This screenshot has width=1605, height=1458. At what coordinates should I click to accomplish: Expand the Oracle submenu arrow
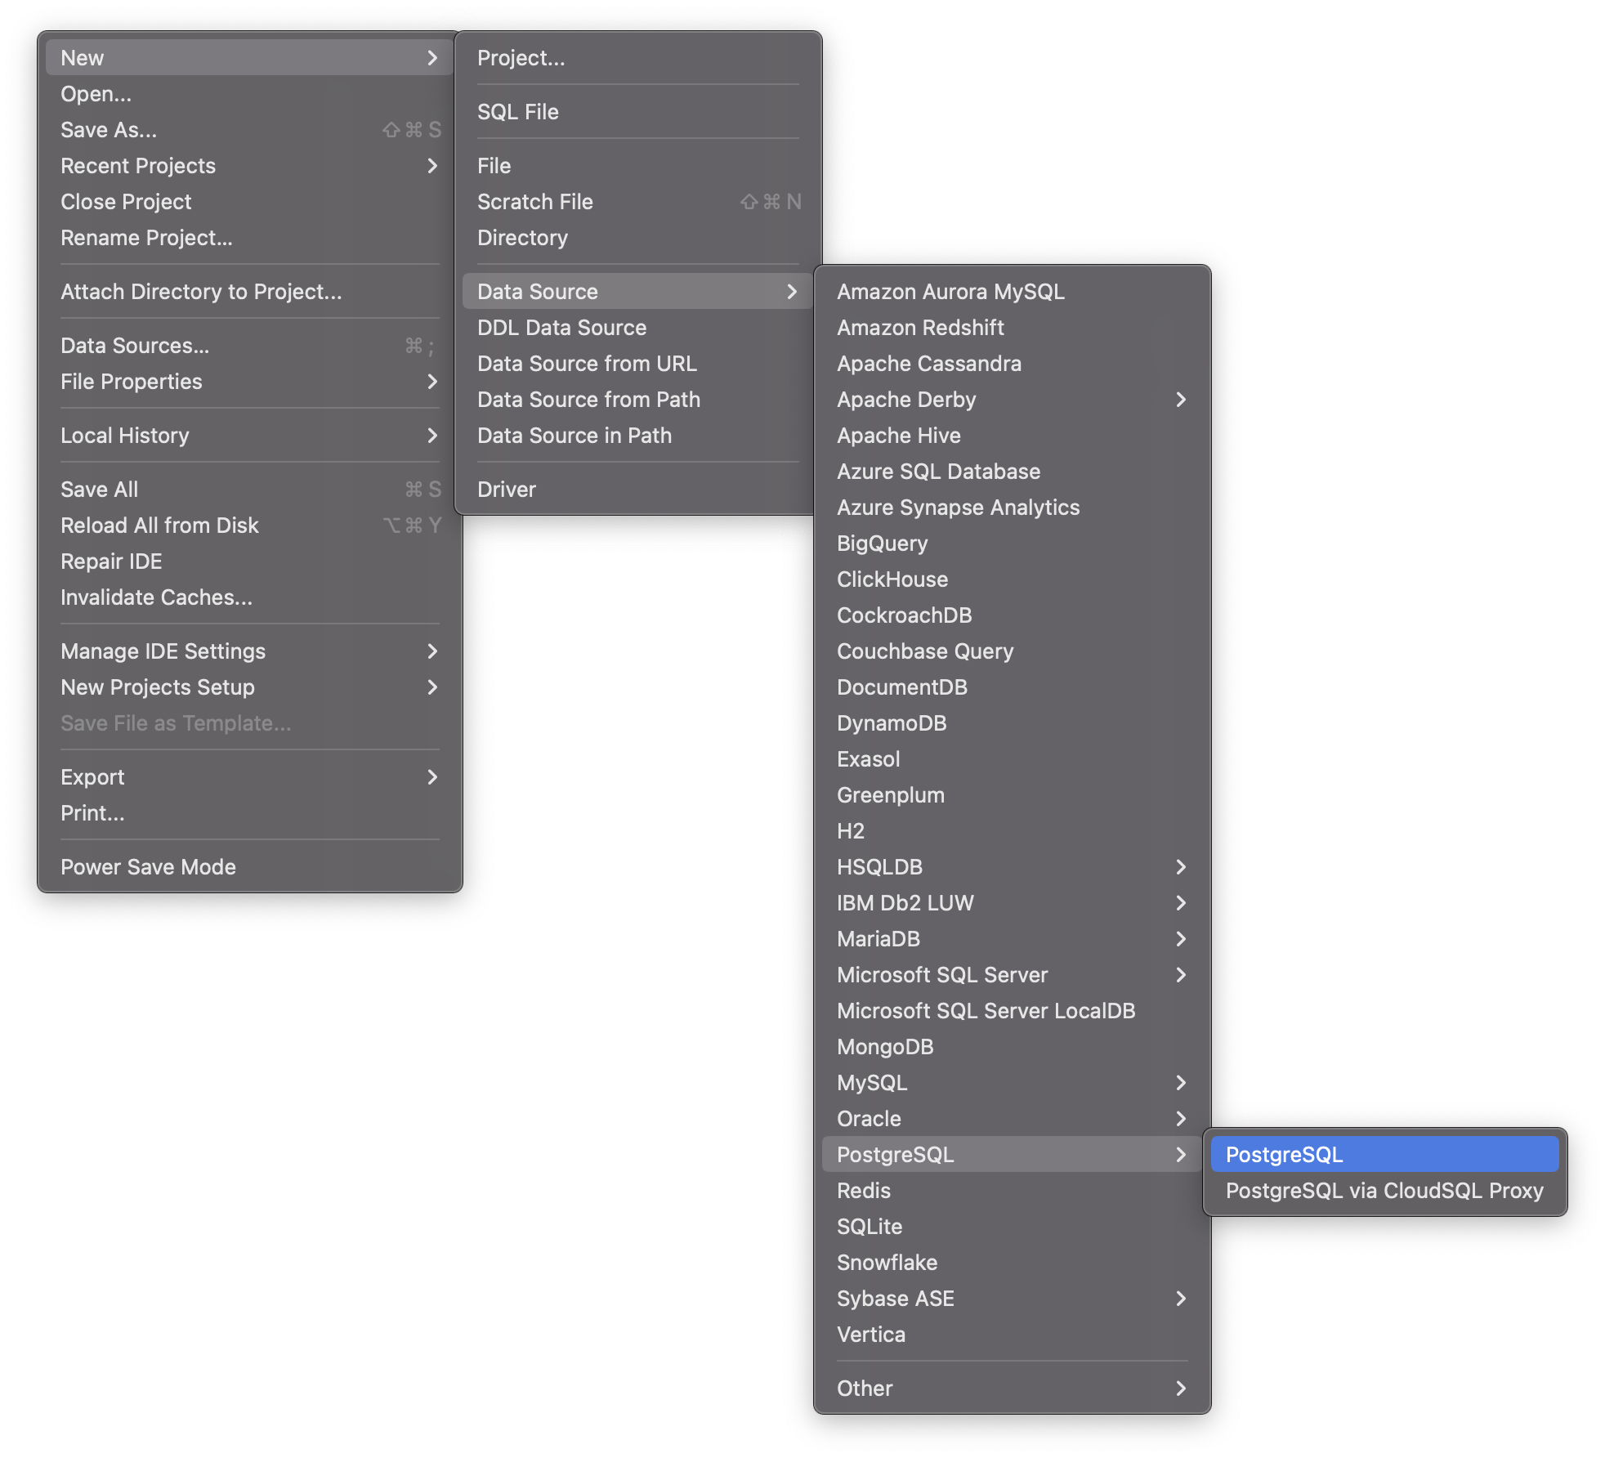[1179, 1118]
